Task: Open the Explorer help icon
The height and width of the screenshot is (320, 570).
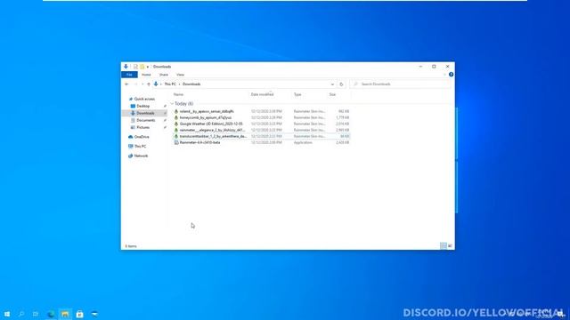Action: (451, 75)
